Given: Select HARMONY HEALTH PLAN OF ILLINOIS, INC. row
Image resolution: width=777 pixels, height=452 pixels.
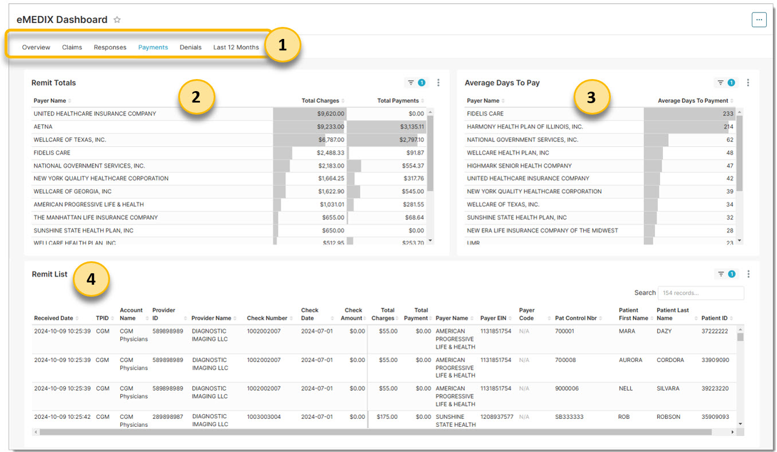Looking at the screenshot, I should (x=600, y=127).
